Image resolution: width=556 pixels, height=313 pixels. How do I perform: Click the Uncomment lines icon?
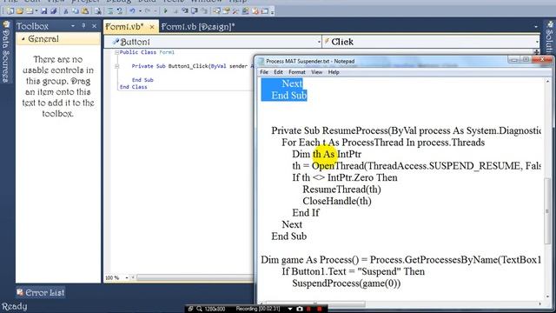(x=120, y=11)
